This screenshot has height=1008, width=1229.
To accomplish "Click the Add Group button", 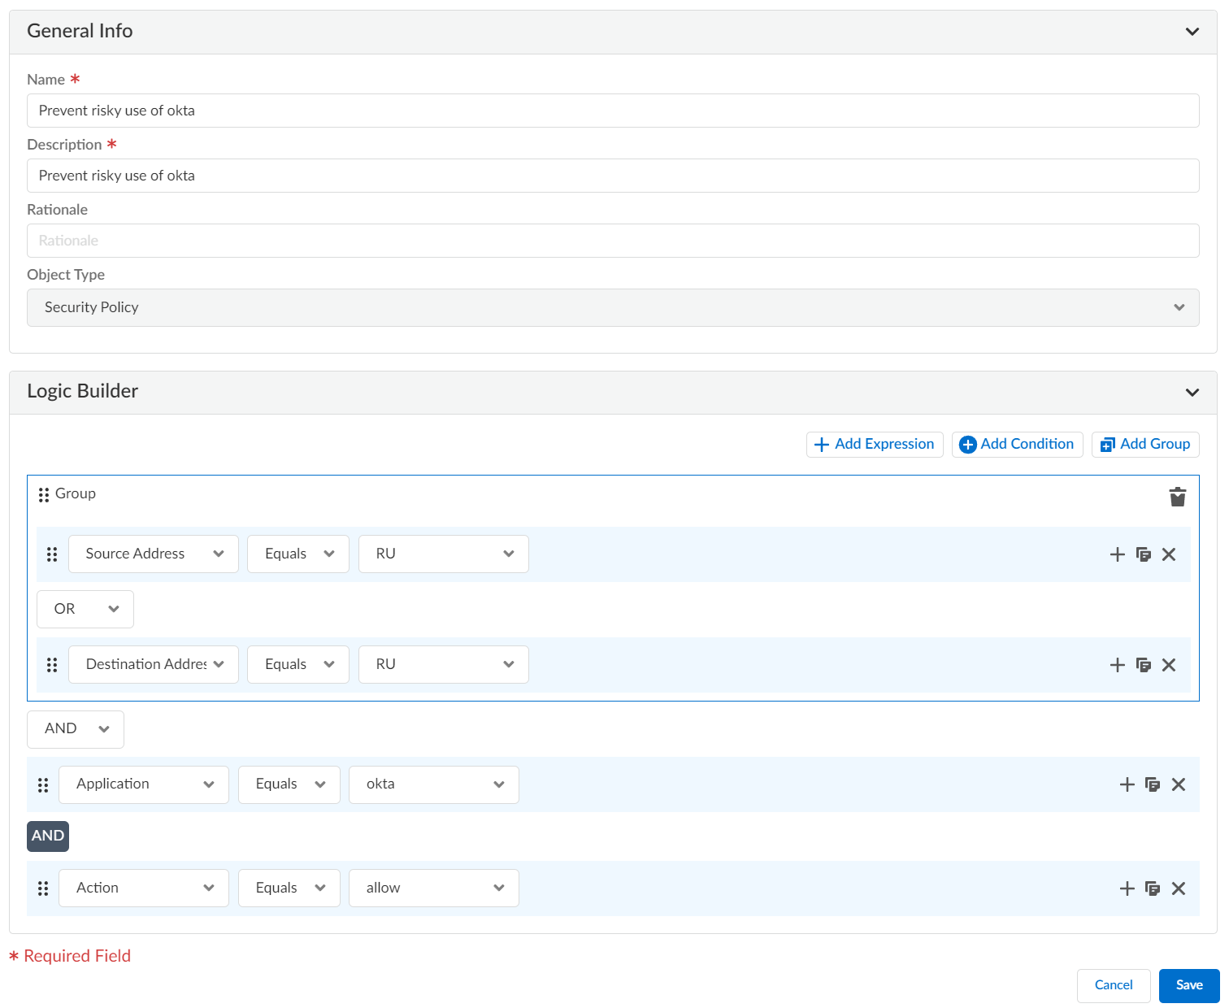I will [x=1145, y=444].
